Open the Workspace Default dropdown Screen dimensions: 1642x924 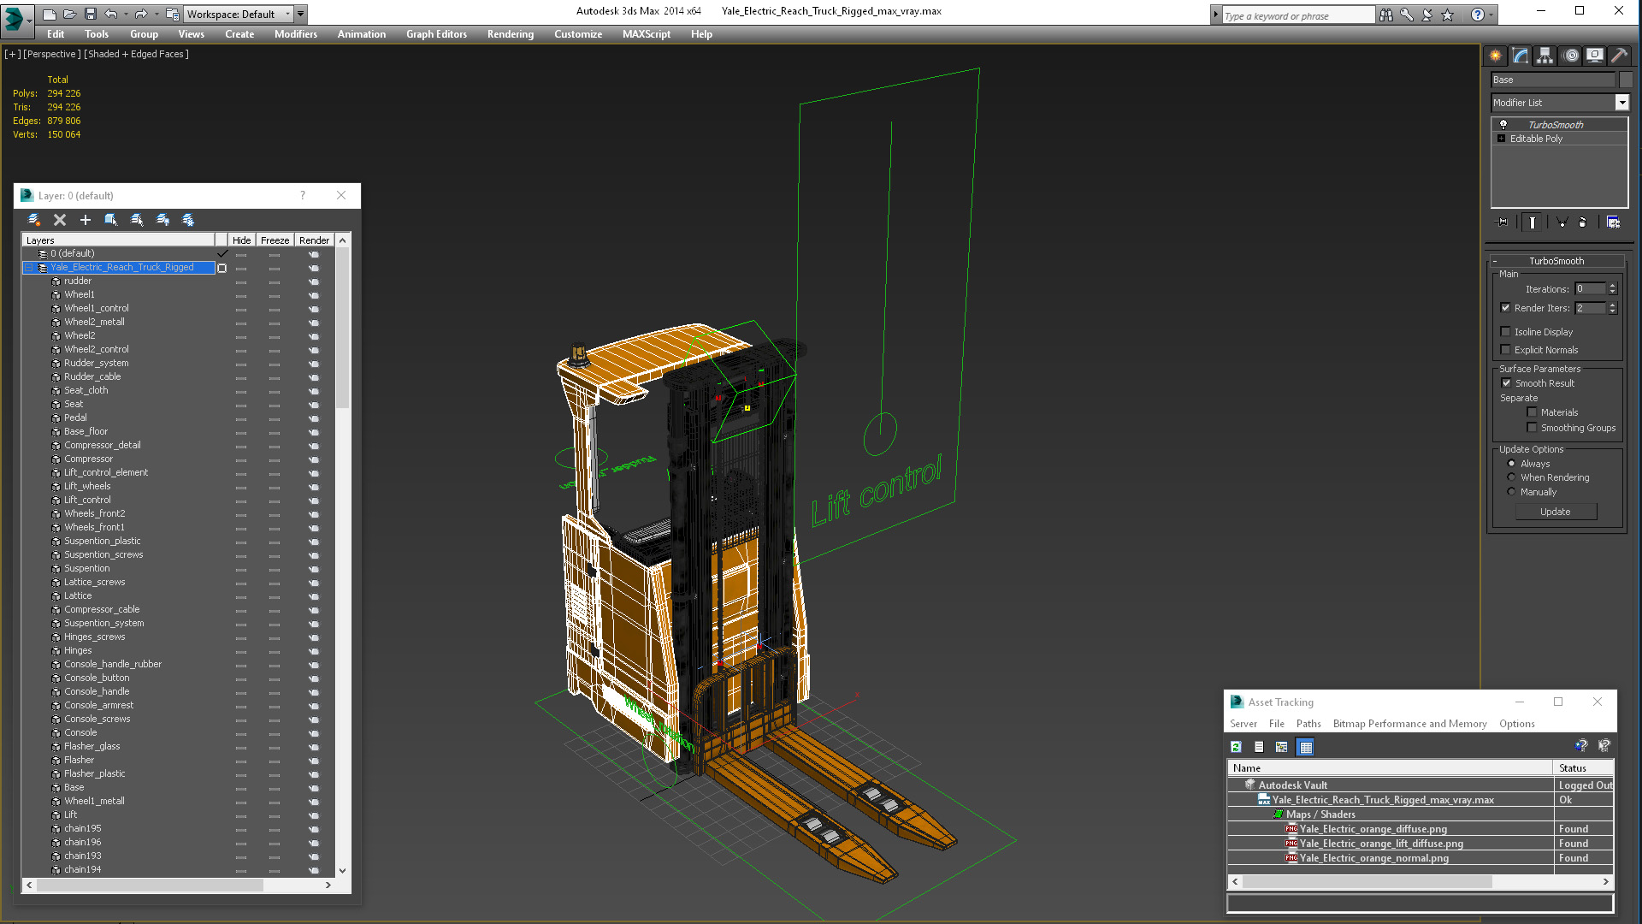(287, 14)
